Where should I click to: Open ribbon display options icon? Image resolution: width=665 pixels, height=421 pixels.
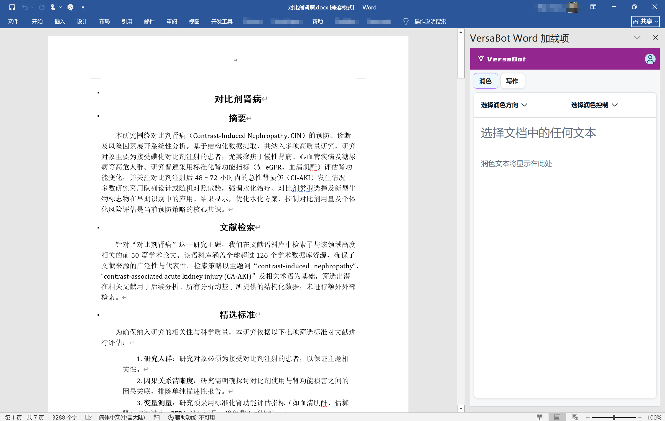(594, 7)
